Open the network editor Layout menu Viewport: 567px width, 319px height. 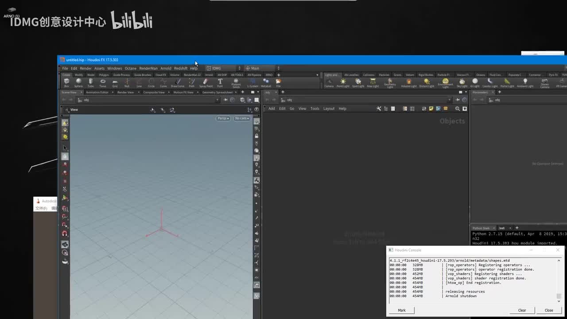point(329,109)
